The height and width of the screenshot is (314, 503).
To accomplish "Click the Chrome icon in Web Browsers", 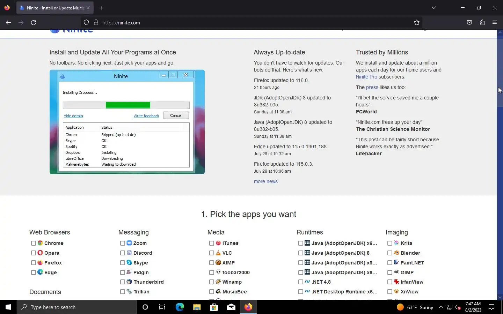I will click(x=40, y=243).
